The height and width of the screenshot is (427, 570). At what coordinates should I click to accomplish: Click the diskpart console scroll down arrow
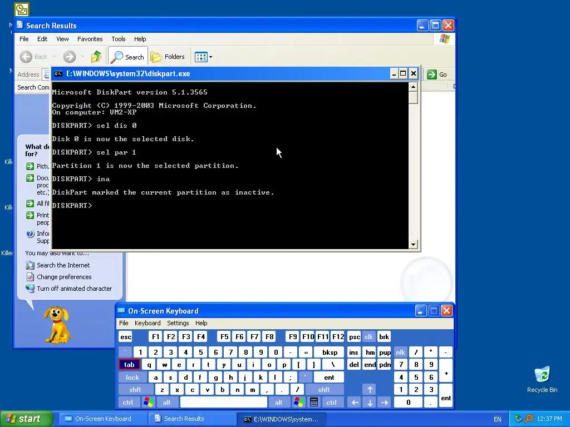(x=413, y=245)
